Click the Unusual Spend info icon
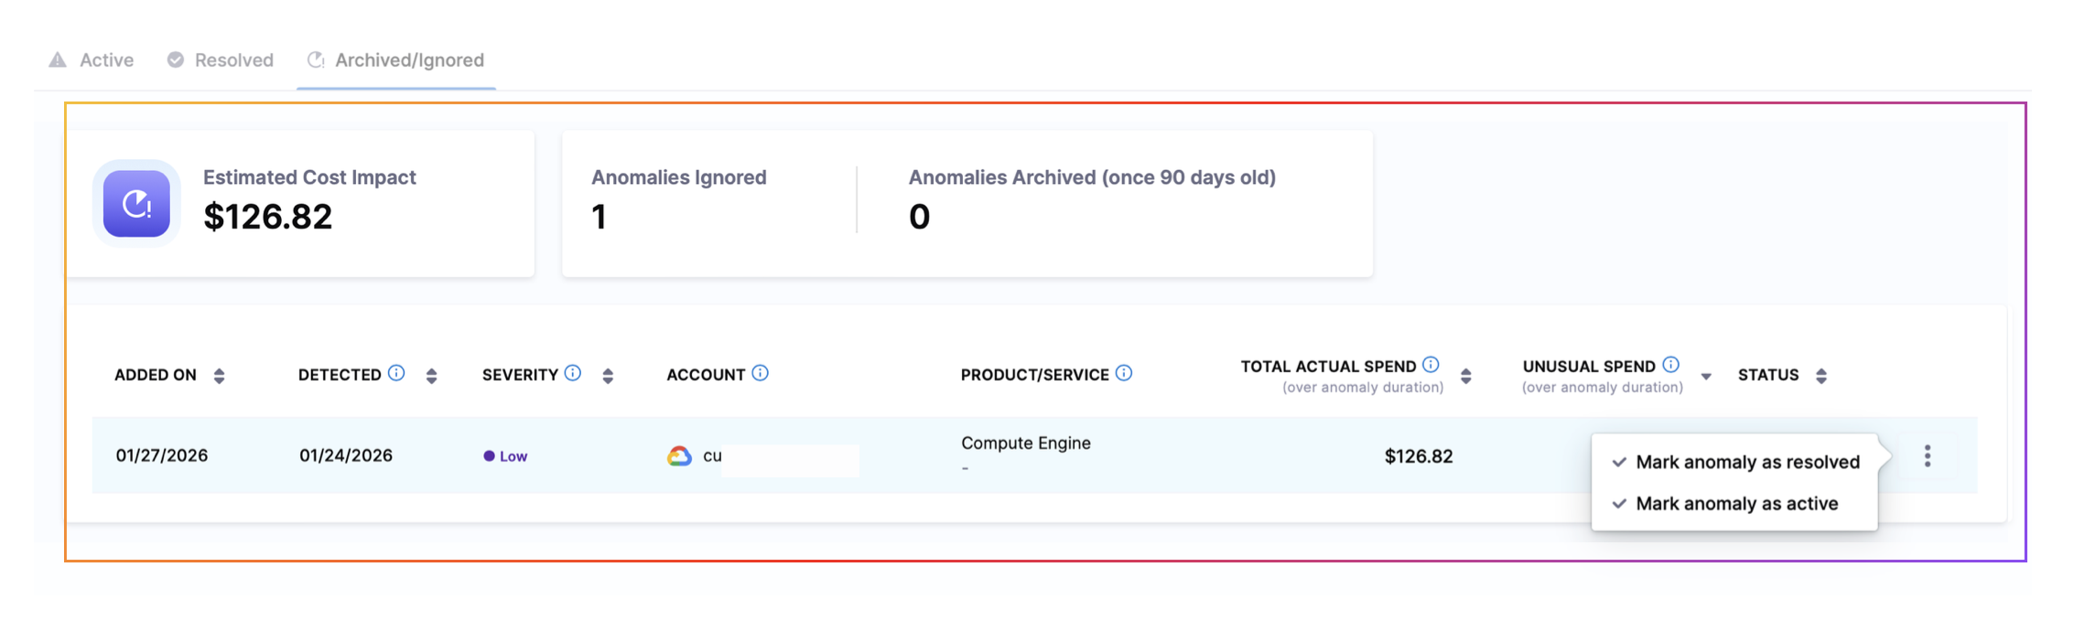Screen dimensions: 2085x642 pos(1670,365)
